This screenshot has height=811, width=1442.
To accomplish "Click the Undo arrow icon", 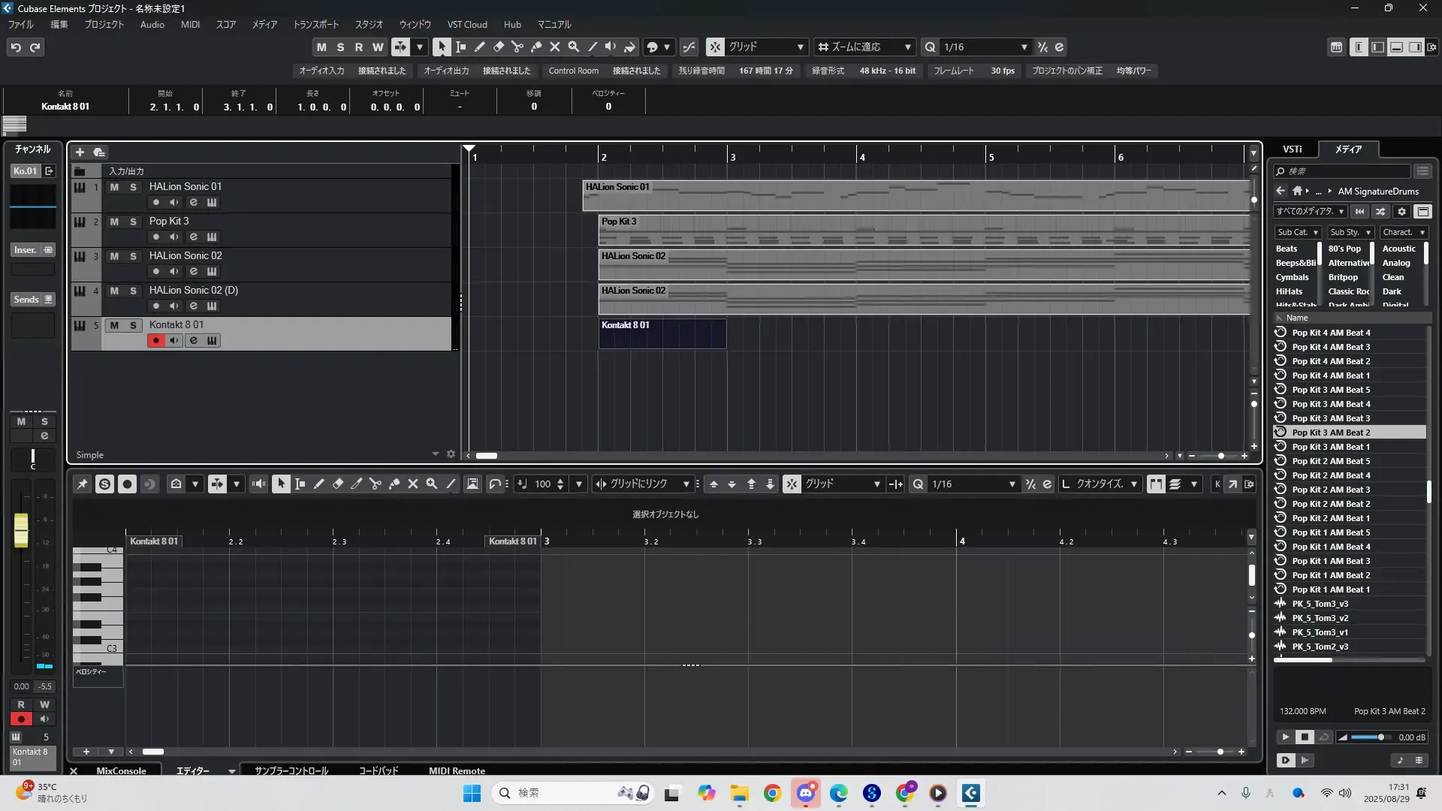I will [16, 47].
